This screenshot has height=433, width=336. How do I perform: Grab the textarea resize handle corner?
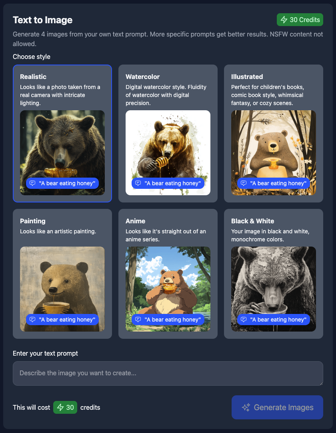[321, 383]
